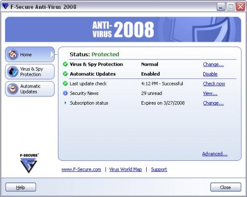Disable Automatic Updates via link

pos(210,74)
